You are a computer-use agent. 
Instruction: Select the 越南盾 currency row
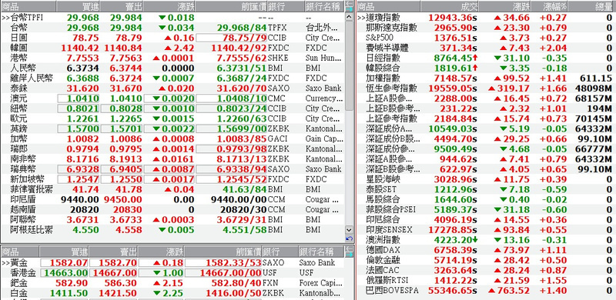click(172, 210)
